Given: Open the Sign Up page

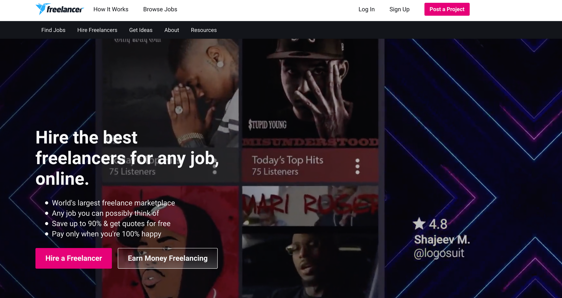Looking at the screenshot, I should tap(399, 9).
